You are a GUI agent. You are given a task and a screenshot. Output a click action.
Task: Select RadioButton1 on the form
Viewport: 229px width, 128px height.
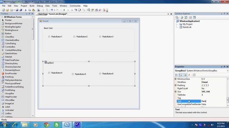(55, 37)
